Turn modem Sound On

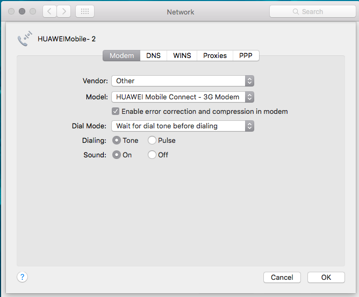pyautogui.click(x=117, y=155)
